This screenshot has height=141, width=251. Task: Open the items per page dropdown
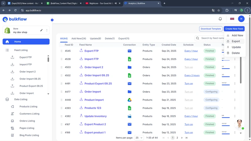click(139, 138)
